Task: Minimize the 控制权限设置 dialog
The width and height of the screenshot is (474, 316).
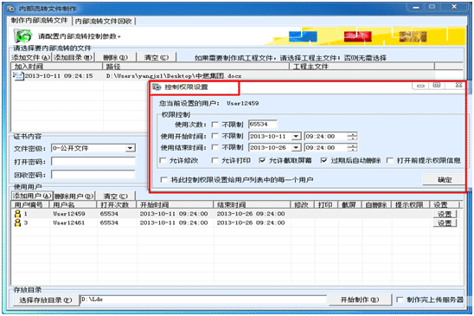Action: pyautogui.click(x=420, y=86)
